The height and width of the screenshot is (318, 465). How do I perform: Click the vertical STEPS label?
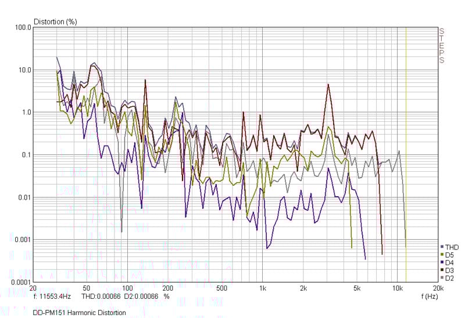click(442, 45)
